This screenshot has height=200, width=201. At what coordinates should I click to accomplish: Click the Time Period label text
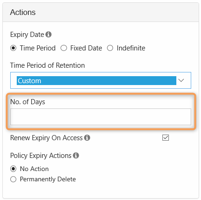(x=38, y=48)
